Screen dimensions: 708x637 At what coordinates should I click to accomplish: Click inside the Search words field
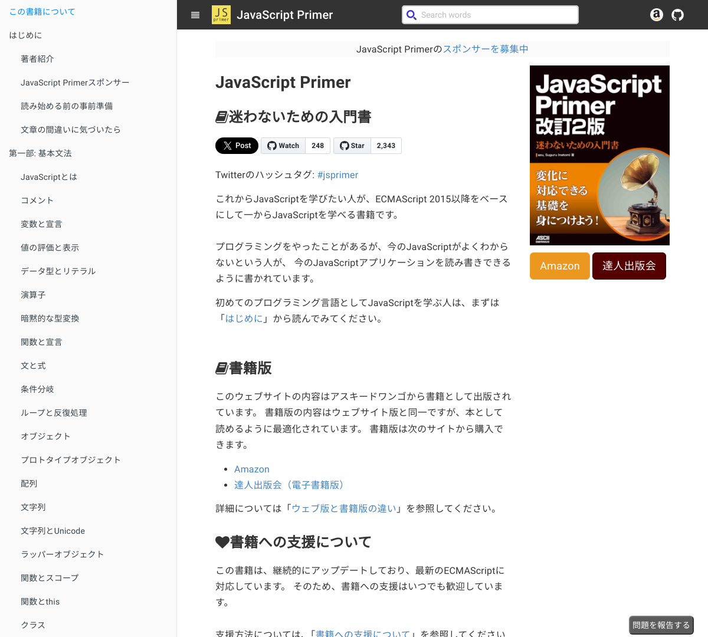tap(490, 15)
